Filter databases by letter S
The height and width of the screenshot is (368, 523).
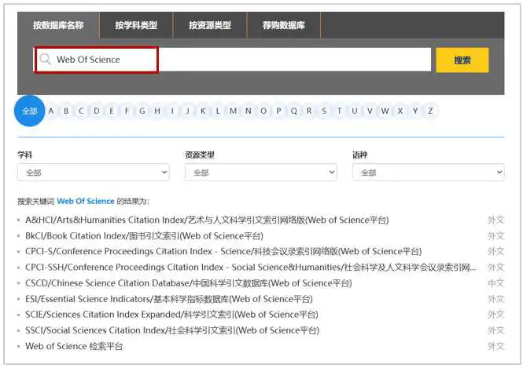click(324, 111)
